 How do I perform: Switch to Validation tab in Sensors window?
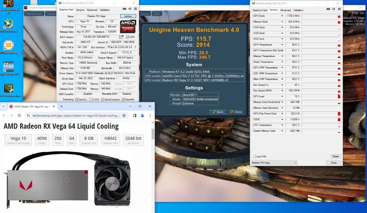(x=298, y=10)
